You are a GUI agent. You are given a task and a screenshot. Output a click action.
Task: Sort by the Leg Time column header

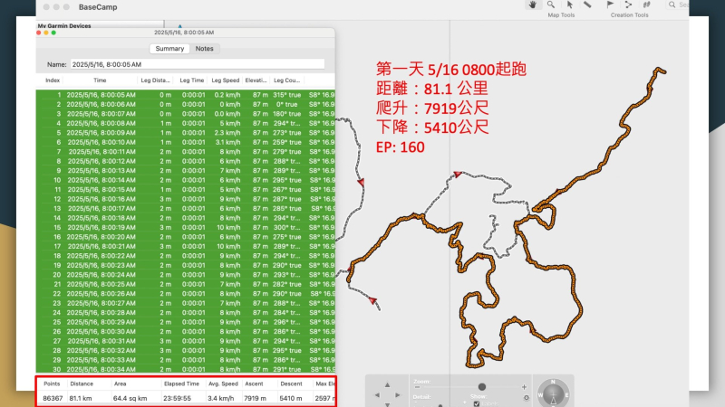tap(191, 80)
